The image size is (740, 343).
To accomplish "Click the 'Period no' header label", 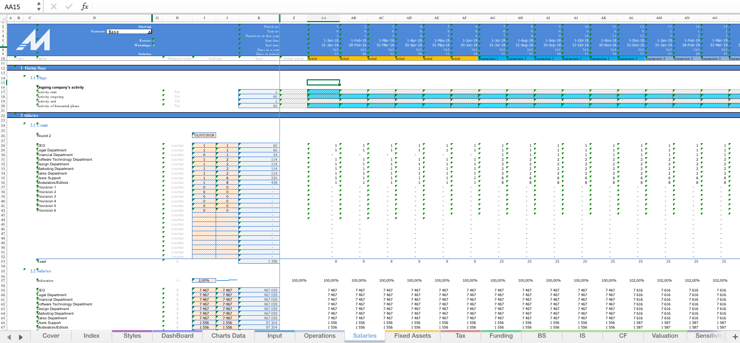I will pos(271,26).
